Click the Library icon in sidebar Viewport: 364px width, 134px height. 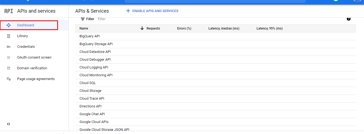pyautogui.click(x=8, y=36)
